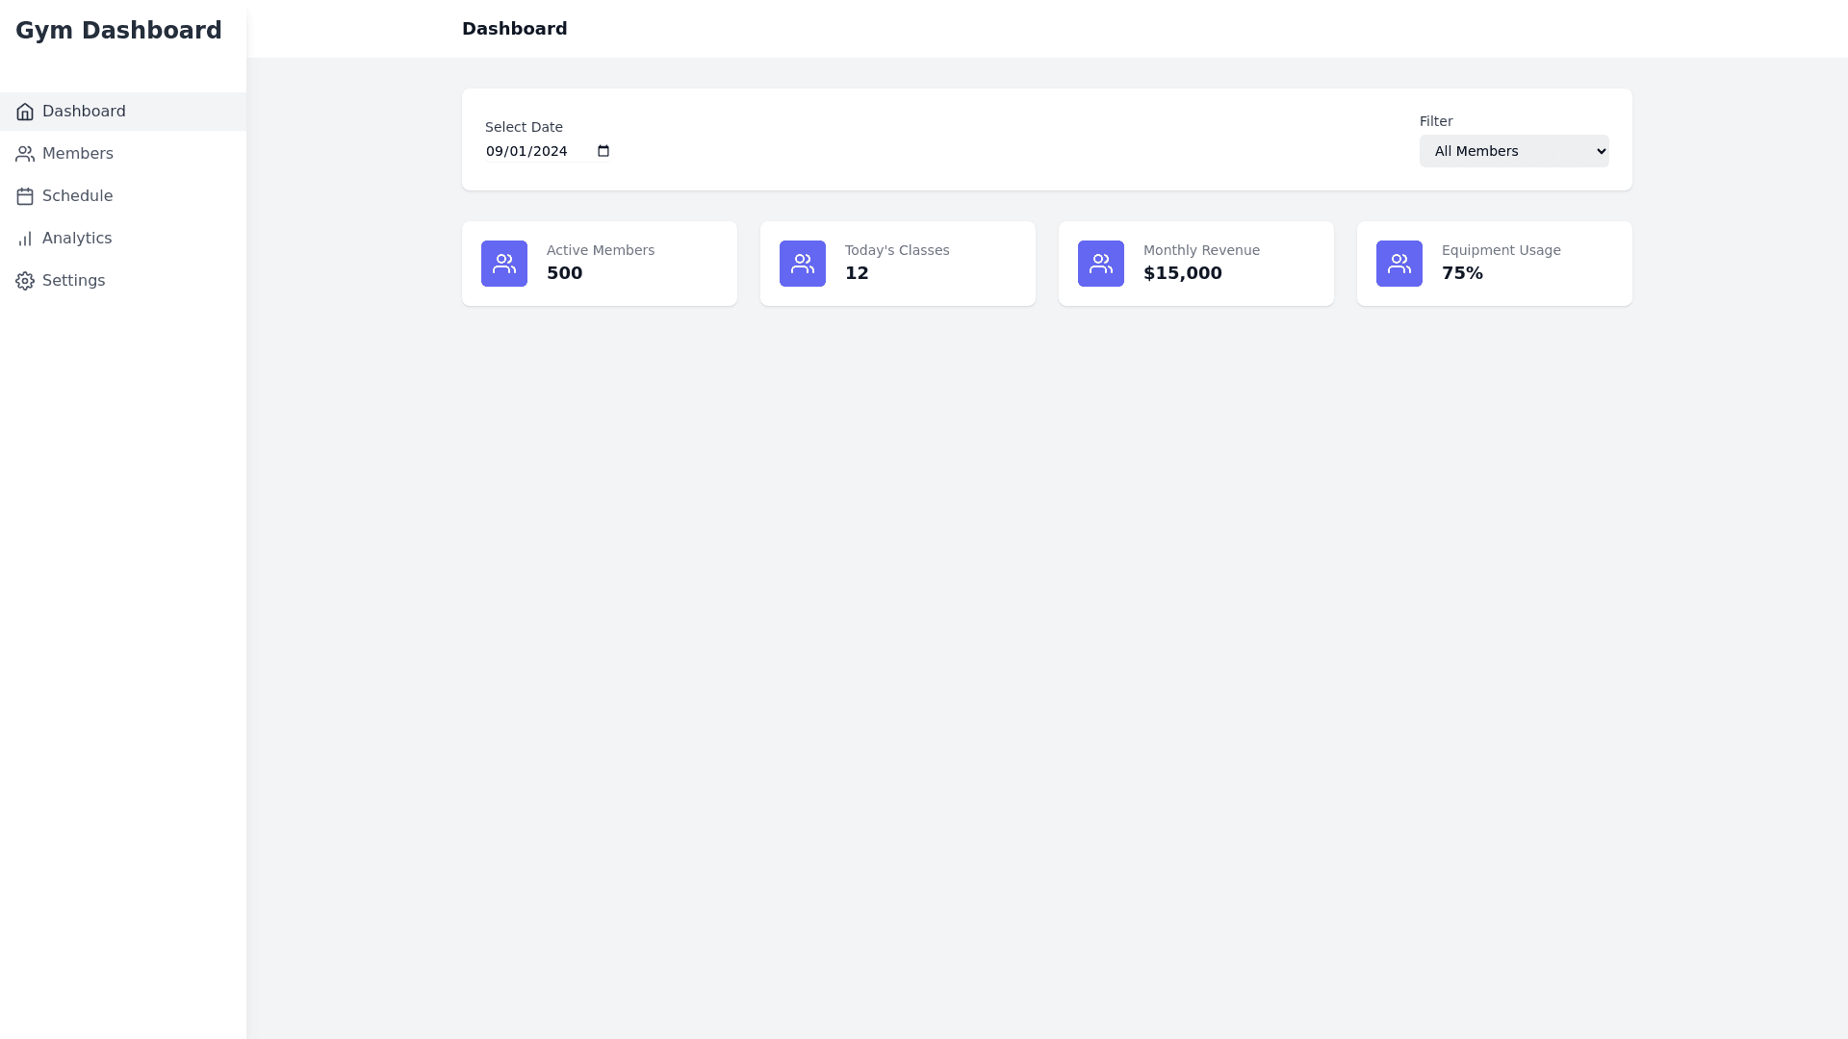This screenshot has height=1039, width=1848.
Task: Click the Monthly Revenue card icon
Action: 1101,264
